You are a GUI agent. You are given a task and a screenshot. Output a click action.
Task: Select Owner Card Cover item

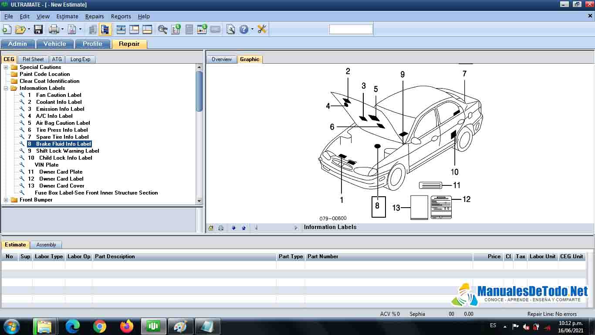(56, 186)
